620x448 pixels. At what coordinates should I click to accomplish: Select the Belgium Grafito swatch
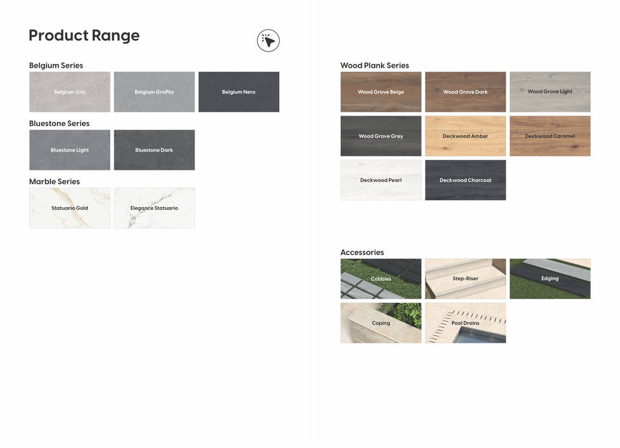coord(154,92)
